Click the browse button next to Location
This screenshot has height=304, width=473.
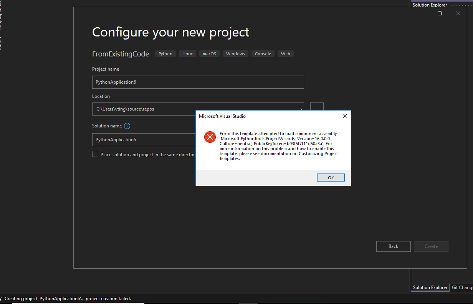tap(317, 107)
